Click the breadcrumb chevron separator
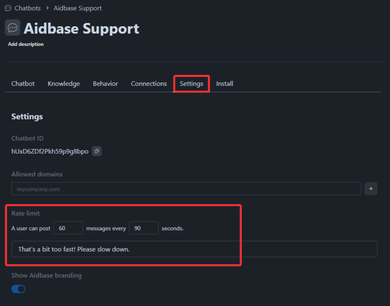Image resolution: width=390 pixels, height=306 pixels. coord(47,8)
